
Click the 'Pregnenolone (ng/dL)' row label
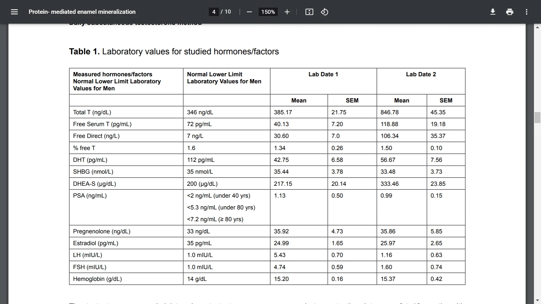102,231
